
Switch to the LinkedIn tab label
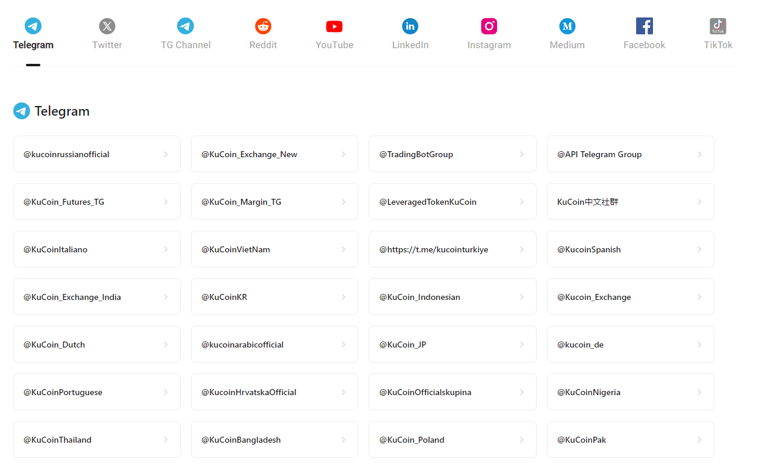[x=410, y=45]
